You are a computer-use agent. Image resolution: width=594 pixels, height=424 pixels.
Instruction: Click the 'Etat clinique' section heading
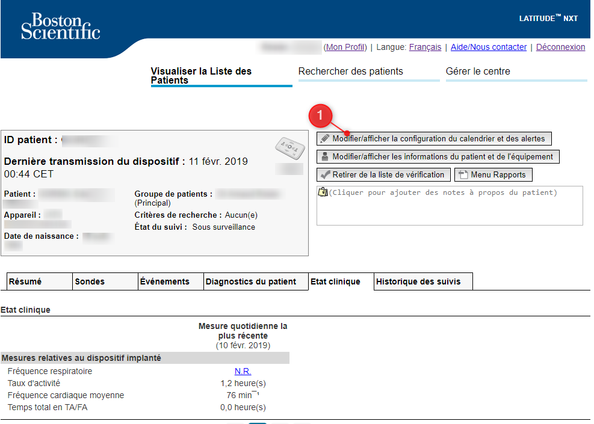(25, 310)
